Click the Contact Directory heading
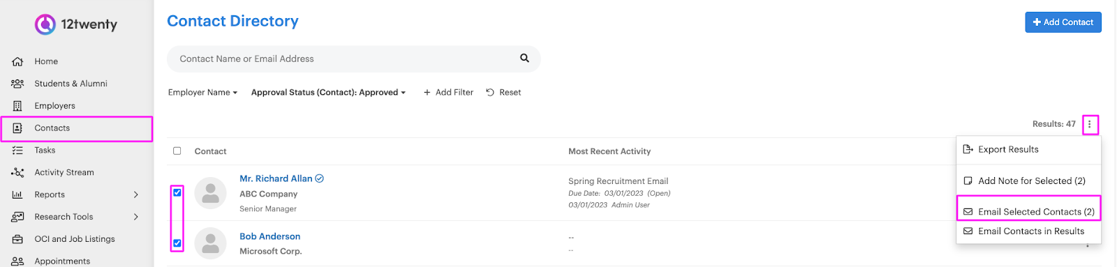The height and width of the screenshot is (267, 1117). pos(232,22)
